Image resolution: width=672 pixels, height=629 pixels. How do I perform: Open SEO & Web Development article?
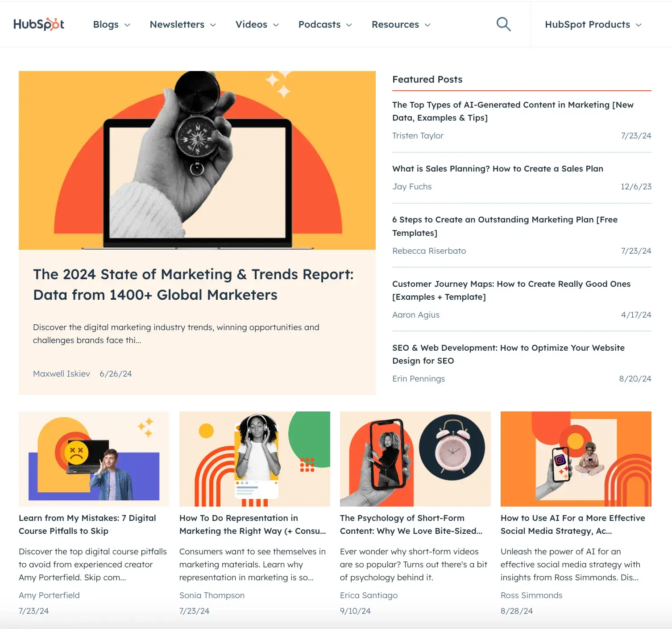[508, 354]
